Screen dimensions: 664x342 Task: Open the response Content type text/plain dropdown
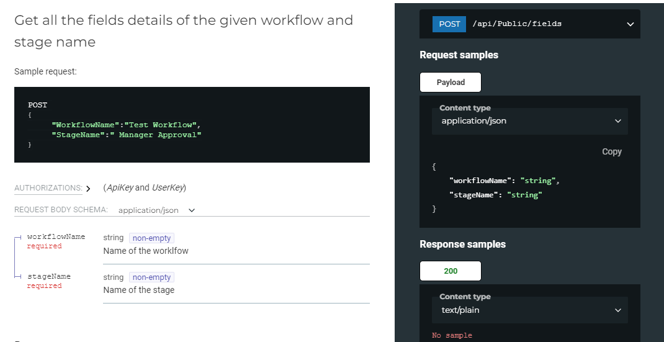click(529, 310)
